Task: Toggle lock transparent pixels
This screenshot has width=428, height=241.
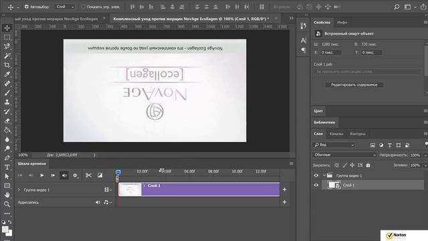Action: [337, 165]
